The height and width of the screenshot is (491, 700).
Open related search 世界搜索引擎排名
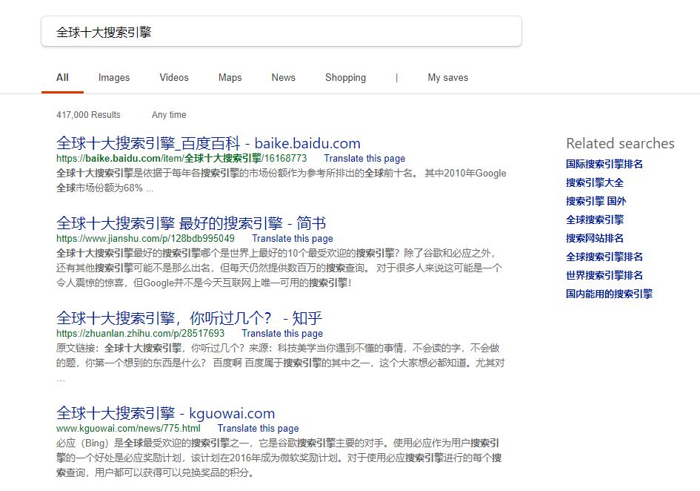[604, 275]
